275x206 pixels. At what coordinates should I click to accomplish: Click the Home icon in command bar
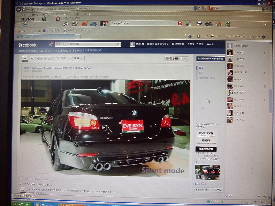tap(190, 36)
